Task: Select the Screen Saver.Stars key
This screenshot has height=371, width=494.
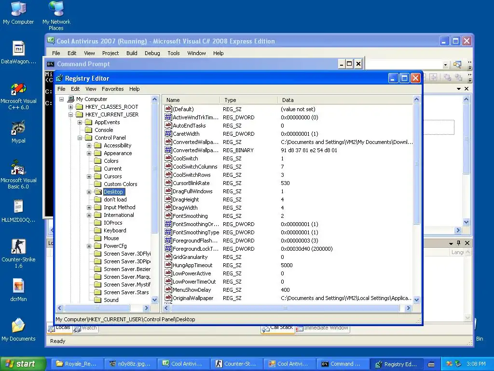Action: [x=126, y=292]
